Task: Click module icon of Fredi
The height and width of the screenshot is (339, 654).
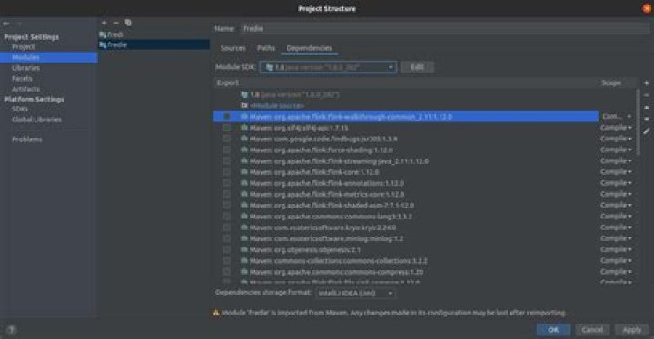Action: (x=103, y=34)
